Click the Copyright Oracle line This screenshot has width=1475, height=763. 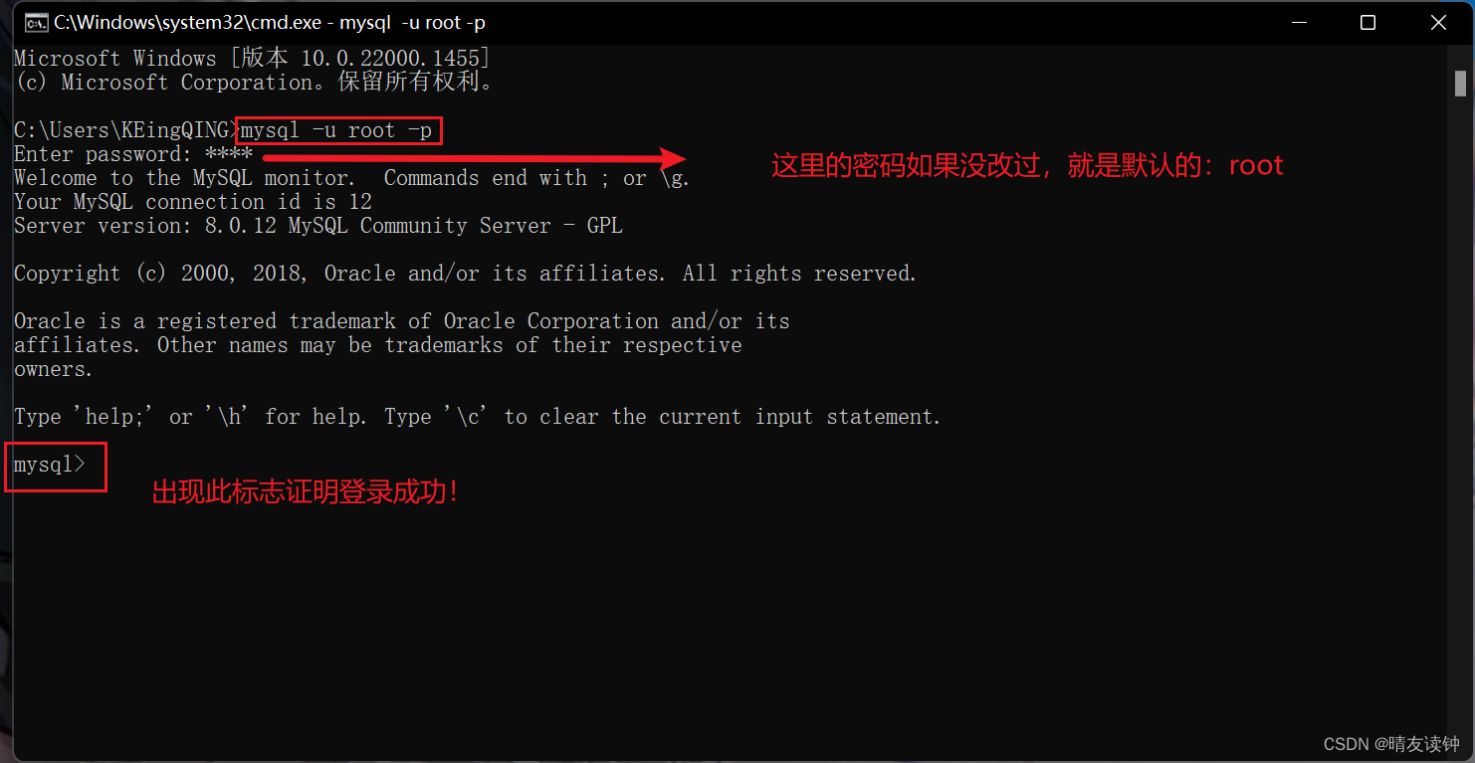[x=466, y=274]
